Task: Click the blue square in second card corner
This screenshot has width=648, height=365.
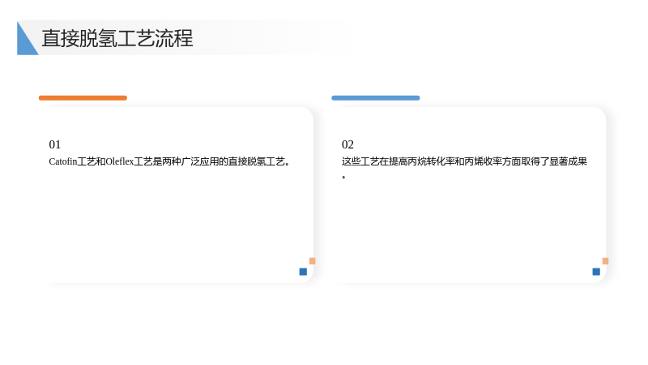Action: coord(596,272)
